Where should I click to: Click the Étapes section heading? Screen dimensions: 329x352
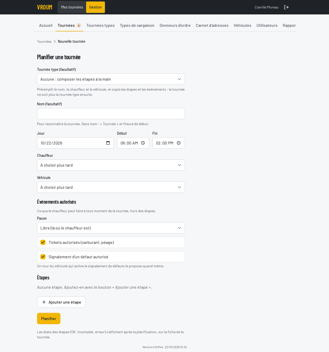[43, 278]
